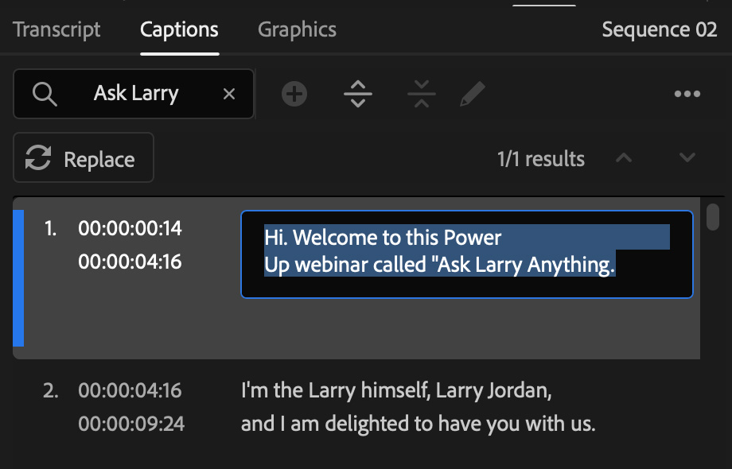Add a new caption segment
The height and width of the screenshot is (469, 732).
(x=294, y=95)
